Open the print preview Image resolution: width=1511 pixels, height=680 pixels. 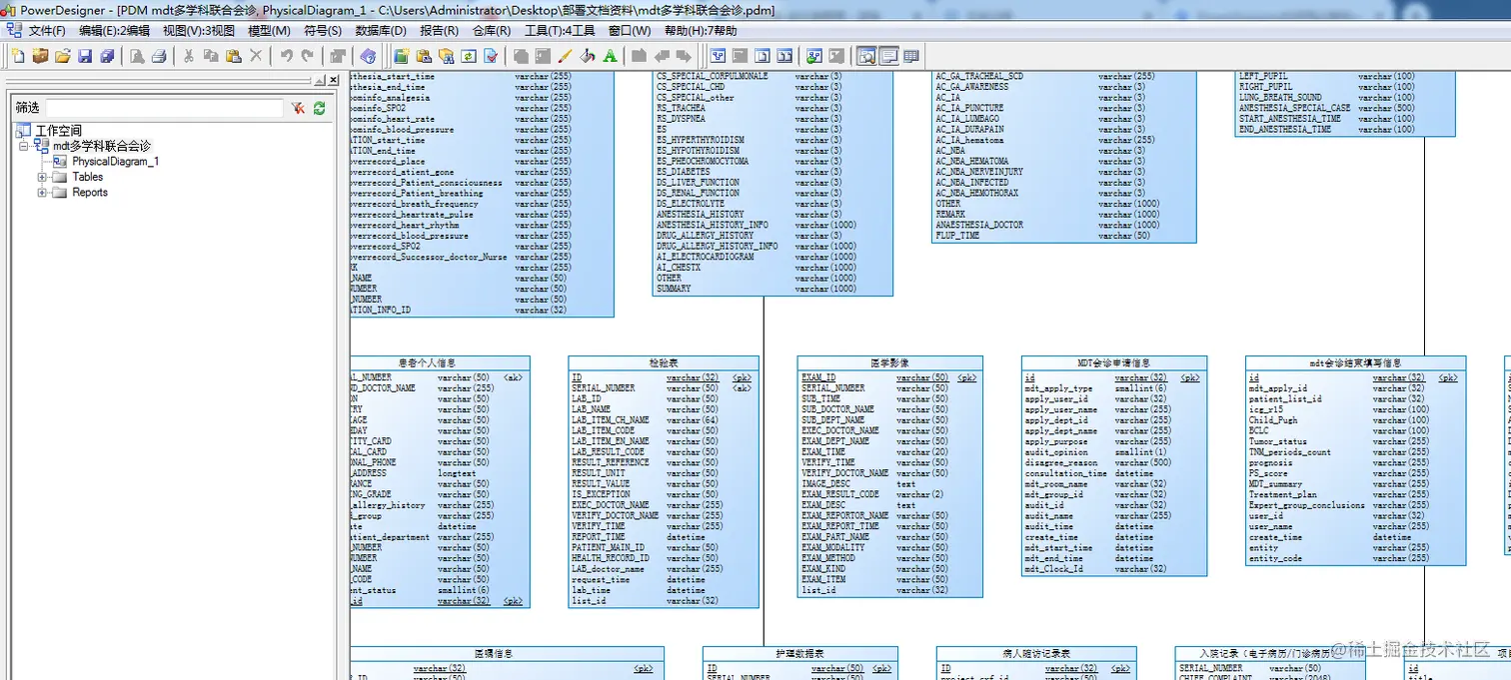(135, 57)
